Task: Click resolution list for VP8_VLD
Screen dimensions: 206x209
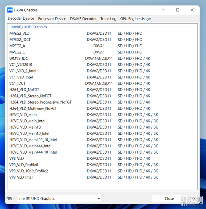Action: tap(134, 158)
